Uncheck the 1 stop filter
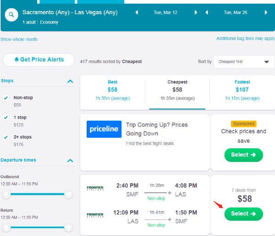 click(x=6, y=118)
